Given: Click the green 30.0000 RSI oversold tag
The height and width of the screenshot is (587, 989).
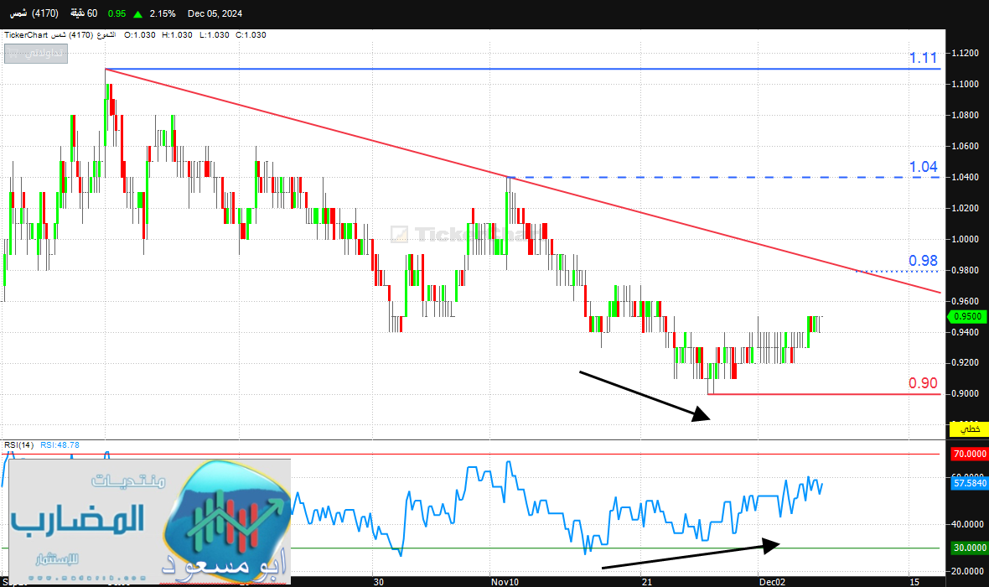Looking at the screenshot, I should pyautogui.click(x=969, y=548).
